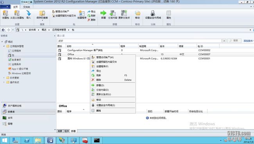Click the 更新分发点 ribbon icon
Image resolution: width=254 pixels, height=144 pixels.
click(x=124, y=15)
